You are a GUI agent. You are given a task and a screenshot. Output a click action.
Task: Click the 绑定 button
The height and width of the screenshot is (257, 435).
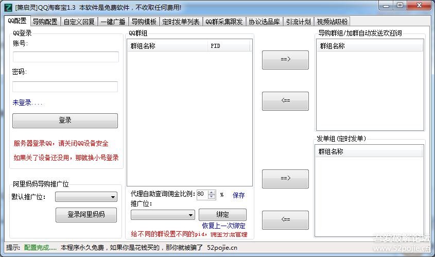click(x=222, y=215)
